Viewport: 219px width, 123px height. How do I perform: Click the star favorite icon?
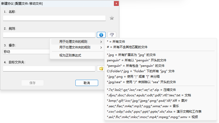(x=112, y=18)
